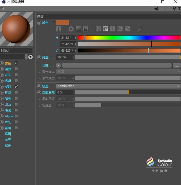Open the 指定 (Assign) page link
Screen dimensions: 181x185
point(8,146)
